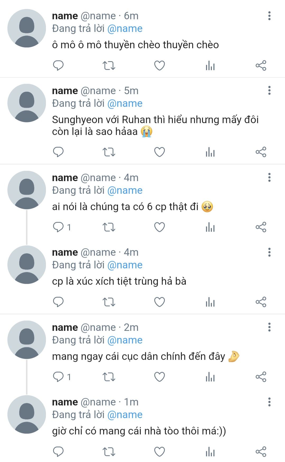This screenshot has height=462, width=285.
Task: Open the @name mention in the 6m tweet
Action: click(125, 28)
